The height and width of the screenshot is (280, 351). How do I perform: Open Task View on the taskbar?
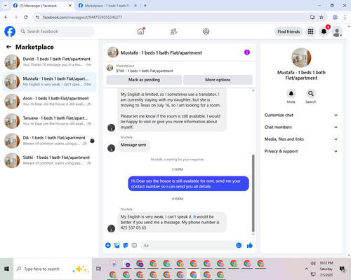(x=98, y=269)
